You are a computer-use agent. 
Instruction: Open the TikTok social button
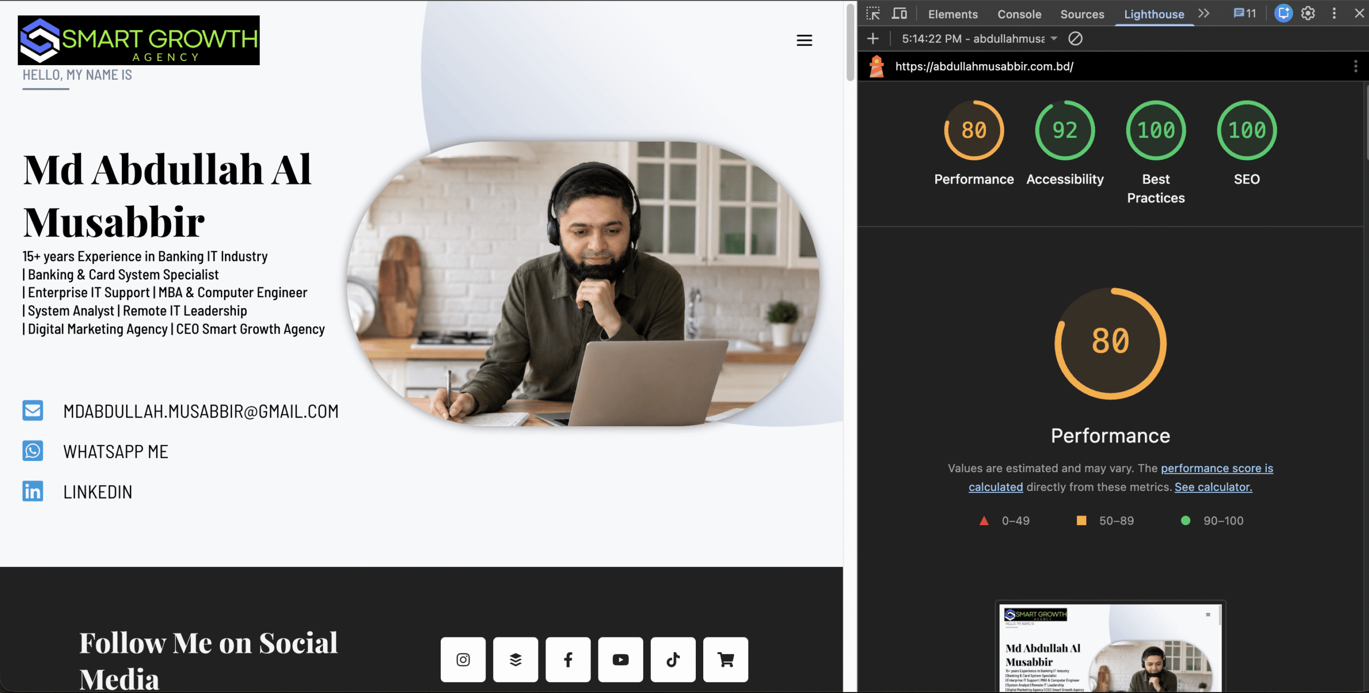click(673, 659)
